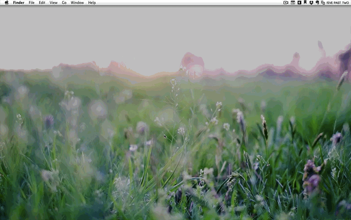Open the calendar 15 menu bar icon
The height and width of the screenshot is (220, 351).
click(x=293, y=3)
